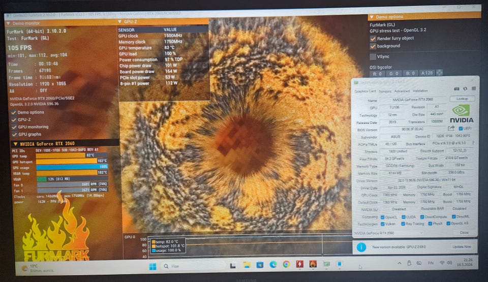Toggle the background checkbox
Image resolution: width=488 pixels, height=282 pixels.
(373, 46)
